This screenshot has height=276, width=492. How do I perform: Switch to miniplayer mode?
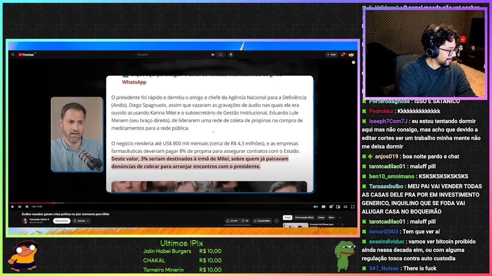point(338,207)
